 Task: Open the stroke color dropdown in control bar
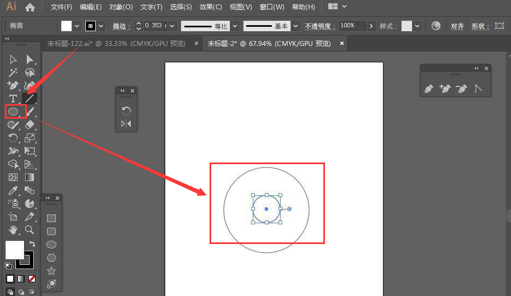pyautogui.click(x=101, y=26)
